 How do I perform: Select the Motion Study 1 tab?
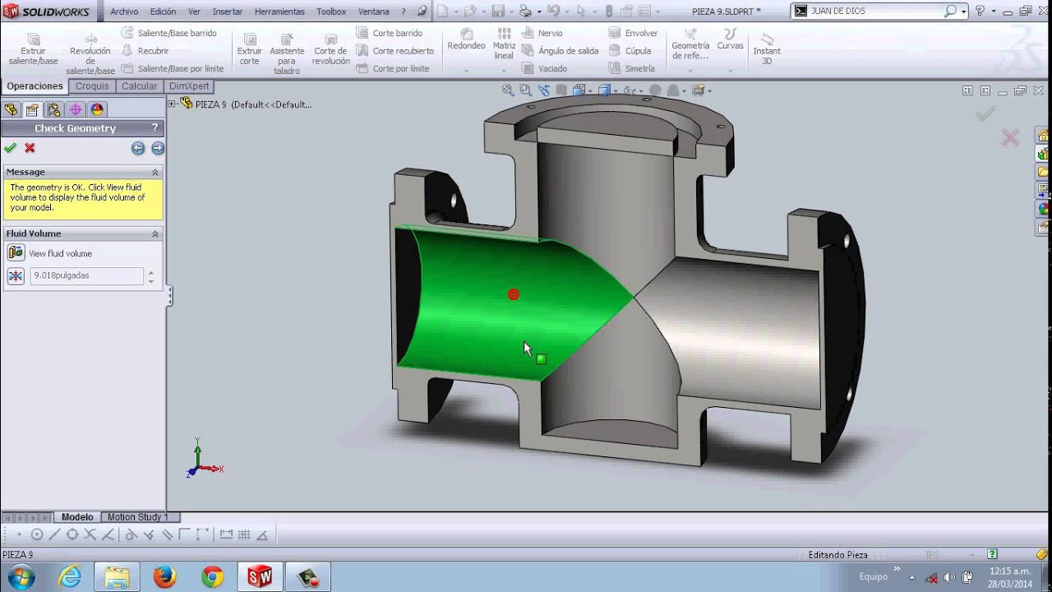(x=137, y=517)
